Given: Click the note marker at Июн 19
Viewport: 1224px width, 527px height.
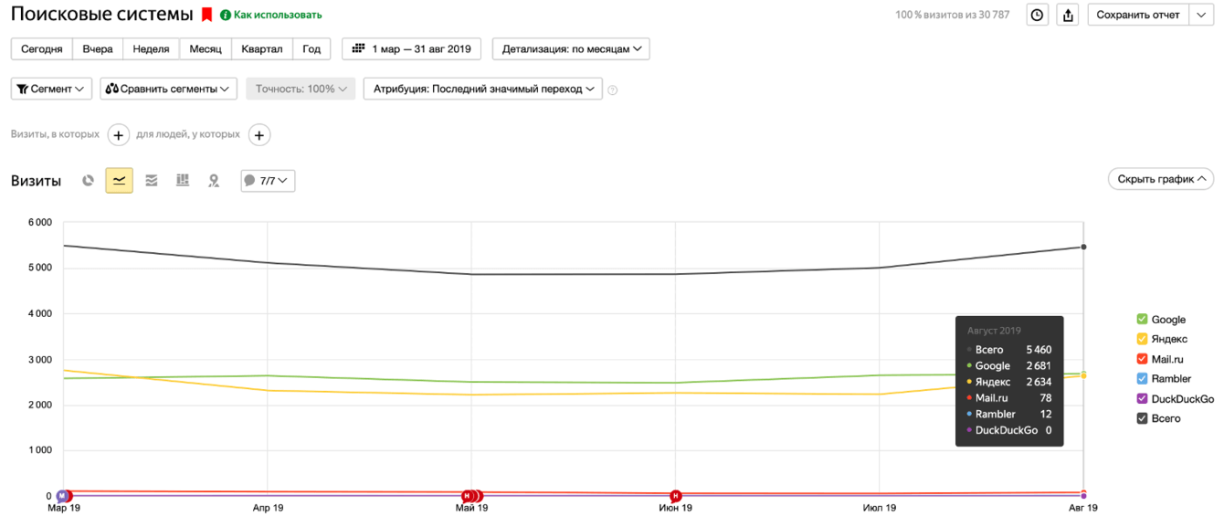Looking at the screenshot, I should [x=676, y=496].
